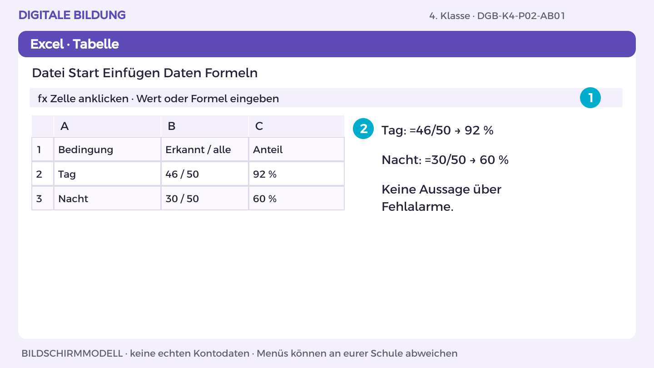Select column header B
Screen dimensions: 654x368
tap(205, 126)
